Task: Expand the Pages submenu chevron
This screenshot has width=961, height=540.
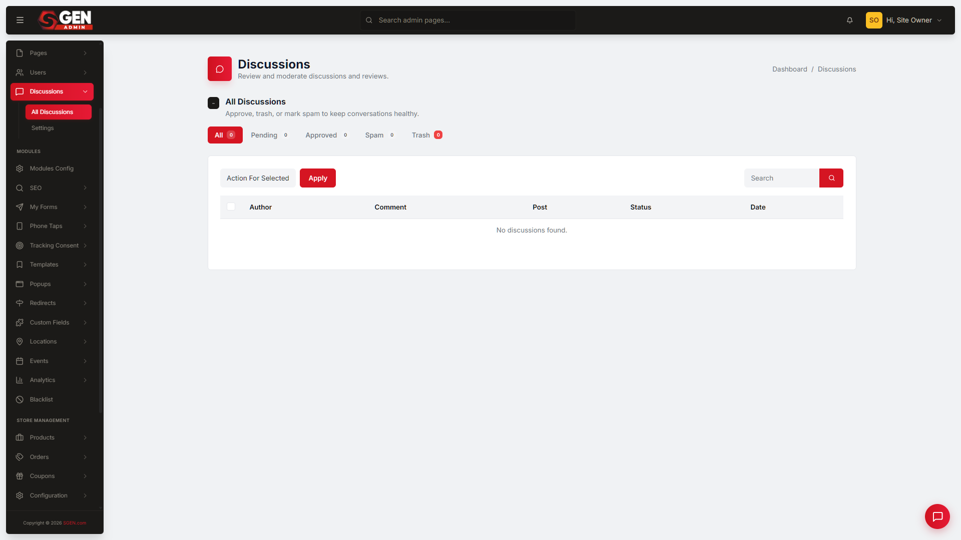Action: coord(85,53)
